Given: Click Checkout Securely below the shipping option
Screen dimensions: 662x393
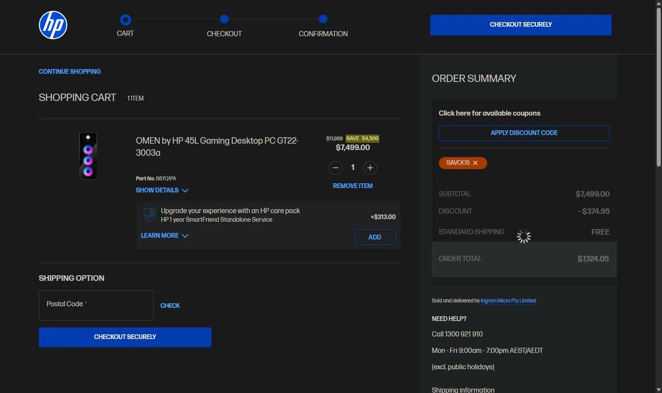Looking at the screenshot, I should click(x=125, y=337).
